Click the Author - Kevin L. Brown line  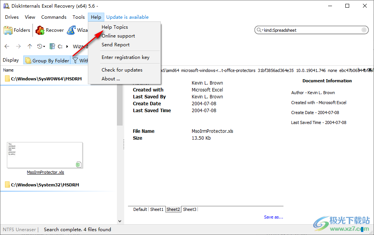[313, 93]
